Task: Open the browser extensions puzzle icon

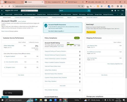Action: (x=112, y=6)
